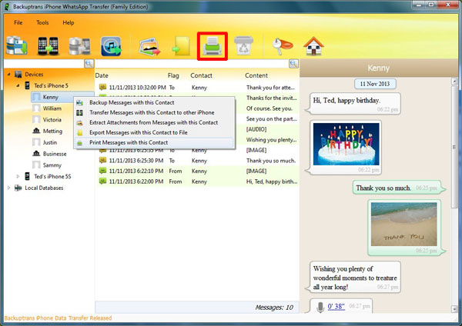The height and width of the screenshot is (326, 462).
Task: Sort by the Date column header
Action: click(102, 75)
